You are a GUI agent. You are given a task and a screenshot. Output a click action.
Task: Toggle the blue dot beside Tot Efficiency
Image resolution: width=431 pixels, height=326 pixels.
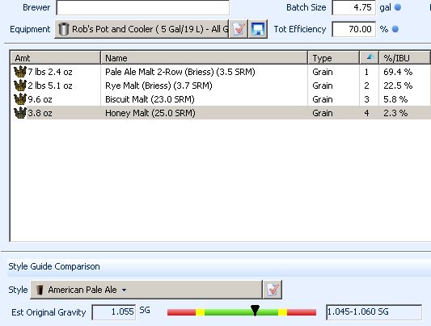tap(395, 29)
